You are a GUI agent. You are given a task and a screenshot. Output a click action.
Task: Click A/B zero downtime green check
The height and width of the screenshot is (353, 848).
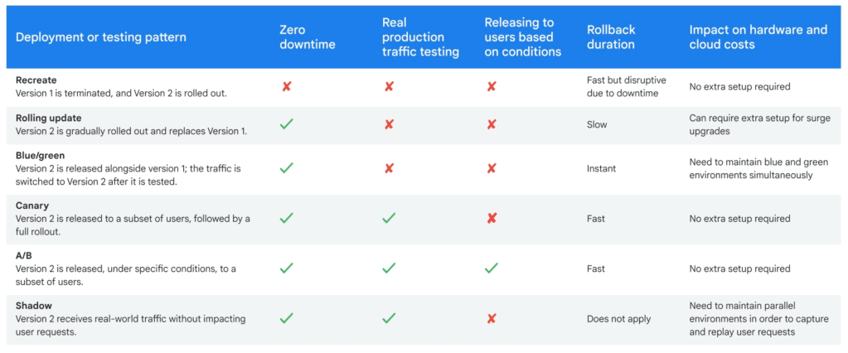[287, 268]
